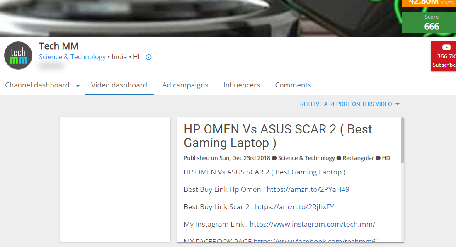This screenshot has height=247, width=456.
Task: Click the Rectangular format label
Action: click(358, 158)
